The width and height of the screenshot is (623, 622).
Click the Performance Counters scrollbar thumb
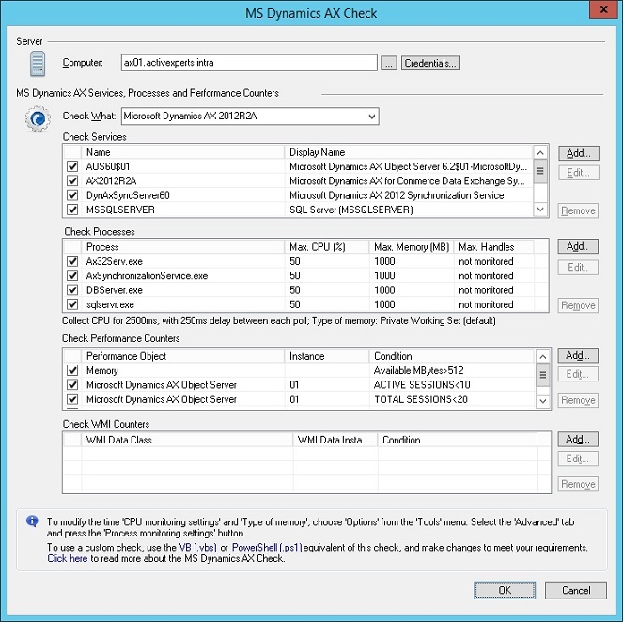(543, 375)
